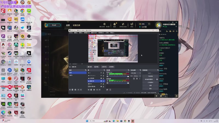The image size is (219, 123).
Task: Toggle eye icon of 显示器采集 source
Action: [x=101, y=86]
